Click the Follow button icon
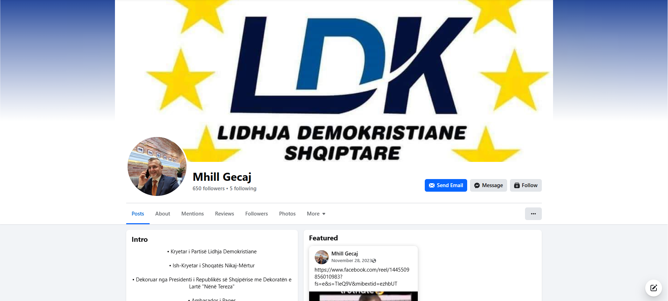The width and height of the screenshot is (668, 301). 517,185
